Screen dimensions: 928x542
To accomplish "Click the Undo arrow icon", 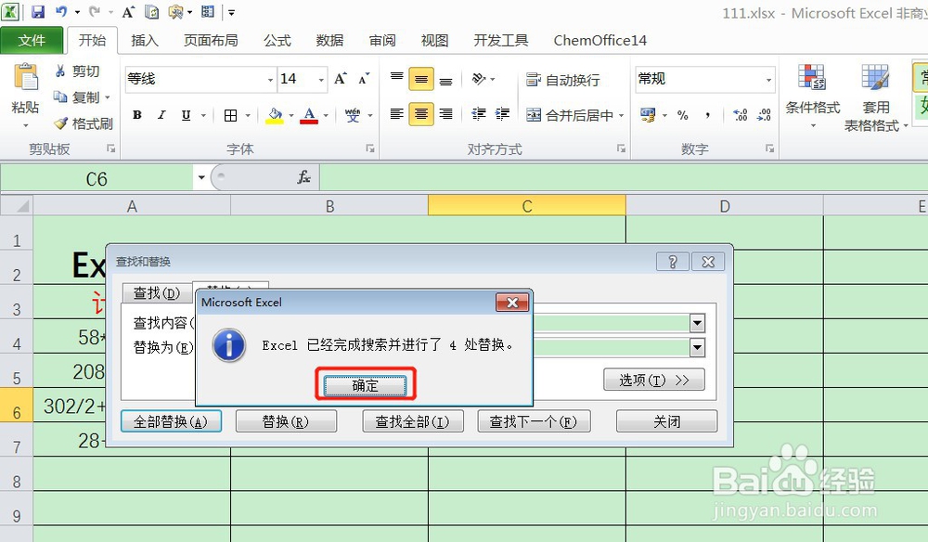I will [x=61, y=12].
